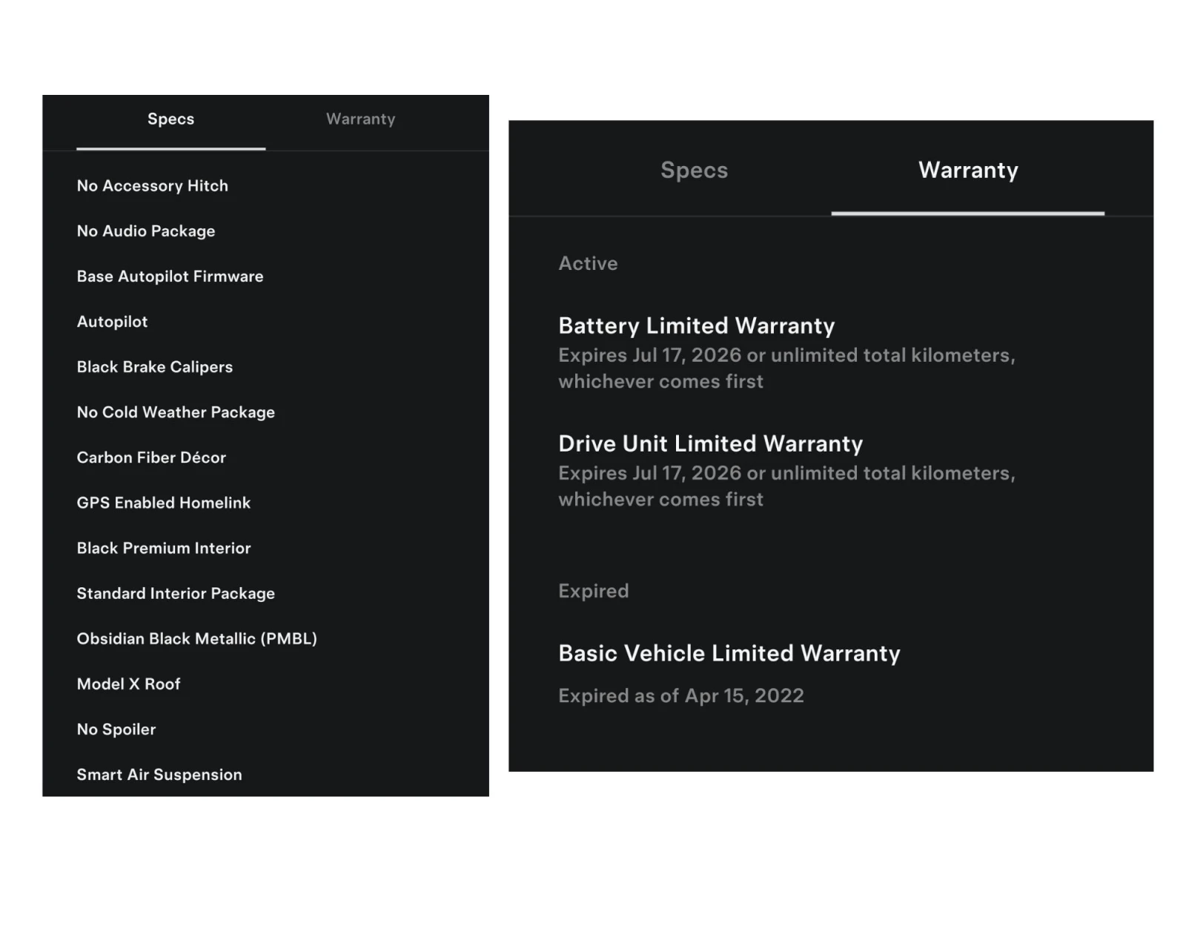The image size is (1186, 949).
Task: Select the 'No Spoiler' entry
Action: point(116,729)
